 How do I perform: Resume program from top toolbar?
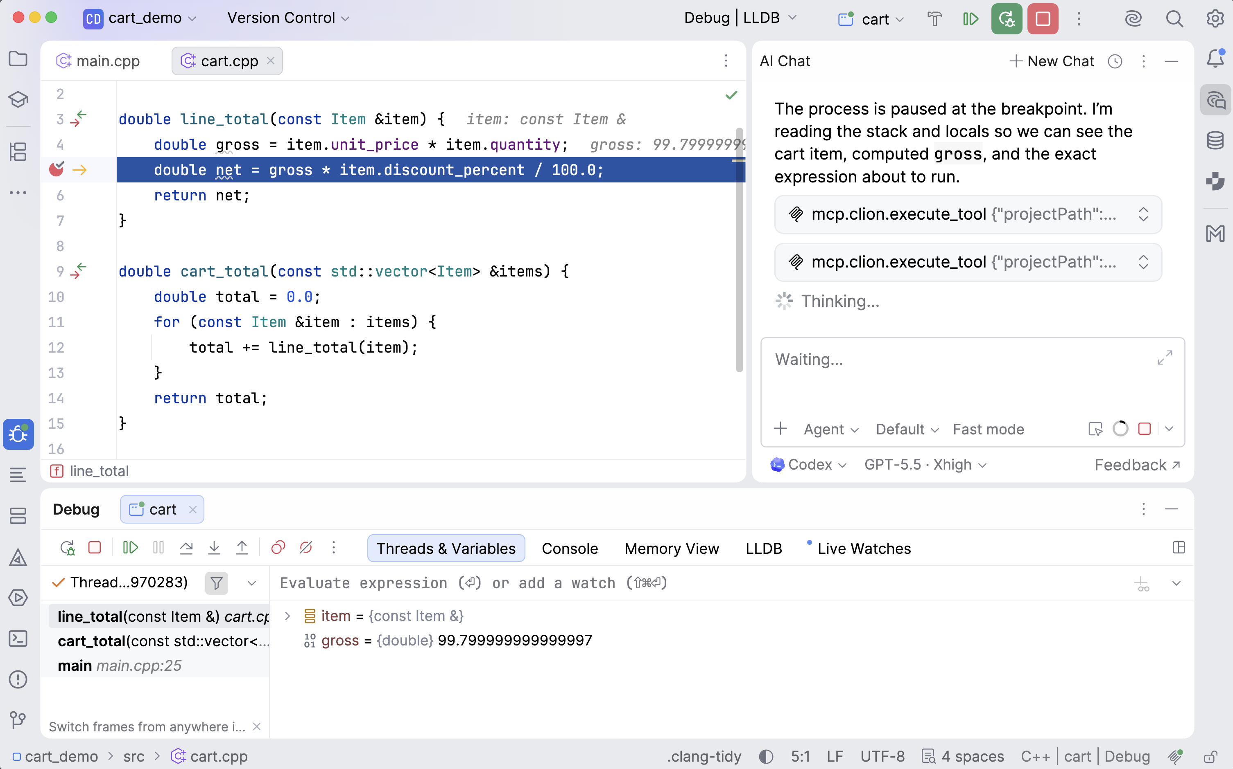pos(971,19)
